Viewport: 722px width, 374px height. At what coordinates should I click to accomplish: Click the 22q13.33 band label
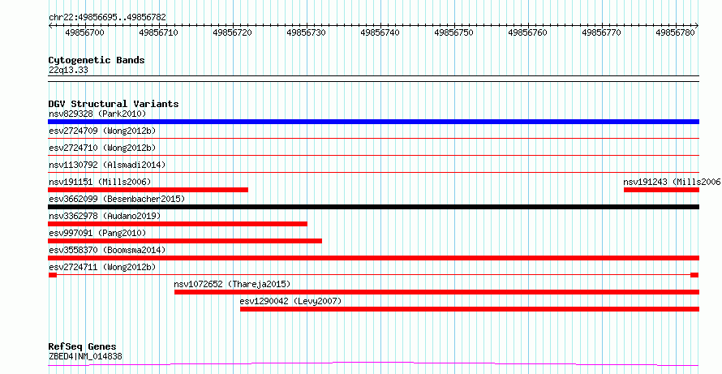click(x=68, y=71)
